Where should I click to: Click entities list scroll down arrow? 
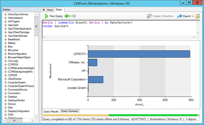tap(36, 116)
